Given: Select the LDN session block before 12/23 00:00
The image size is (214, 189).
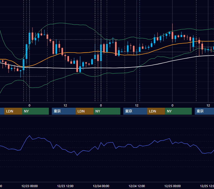Looking at the screenshot, I should [x=13, y=111].
